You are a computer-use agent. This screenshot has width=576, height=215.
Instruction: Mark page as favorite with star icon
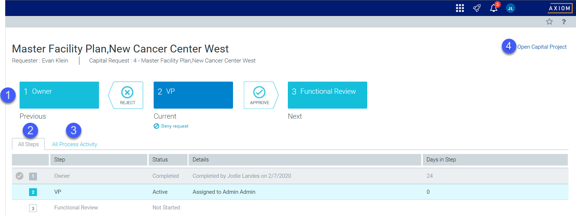click(x=549, y=22)
